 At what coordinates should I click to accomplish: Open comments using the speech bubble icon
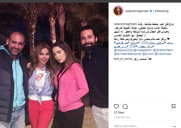click(125, 106)
